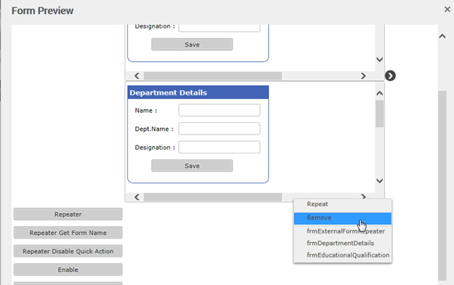Viewport: 454px width, 285px height.
Task: Click Repeater Get Form Name button
Action: [x=68, y=233]
